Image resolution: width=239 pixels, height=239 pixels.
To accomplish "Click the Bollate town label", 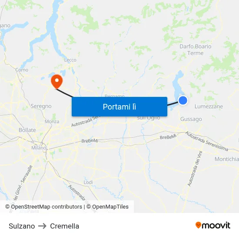I will point(27,130).
